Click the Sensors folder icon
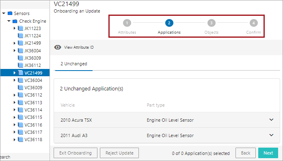Image resolution: width=283 pixels, height=161 pixels. pyautogui.click(x=10, y=13)
